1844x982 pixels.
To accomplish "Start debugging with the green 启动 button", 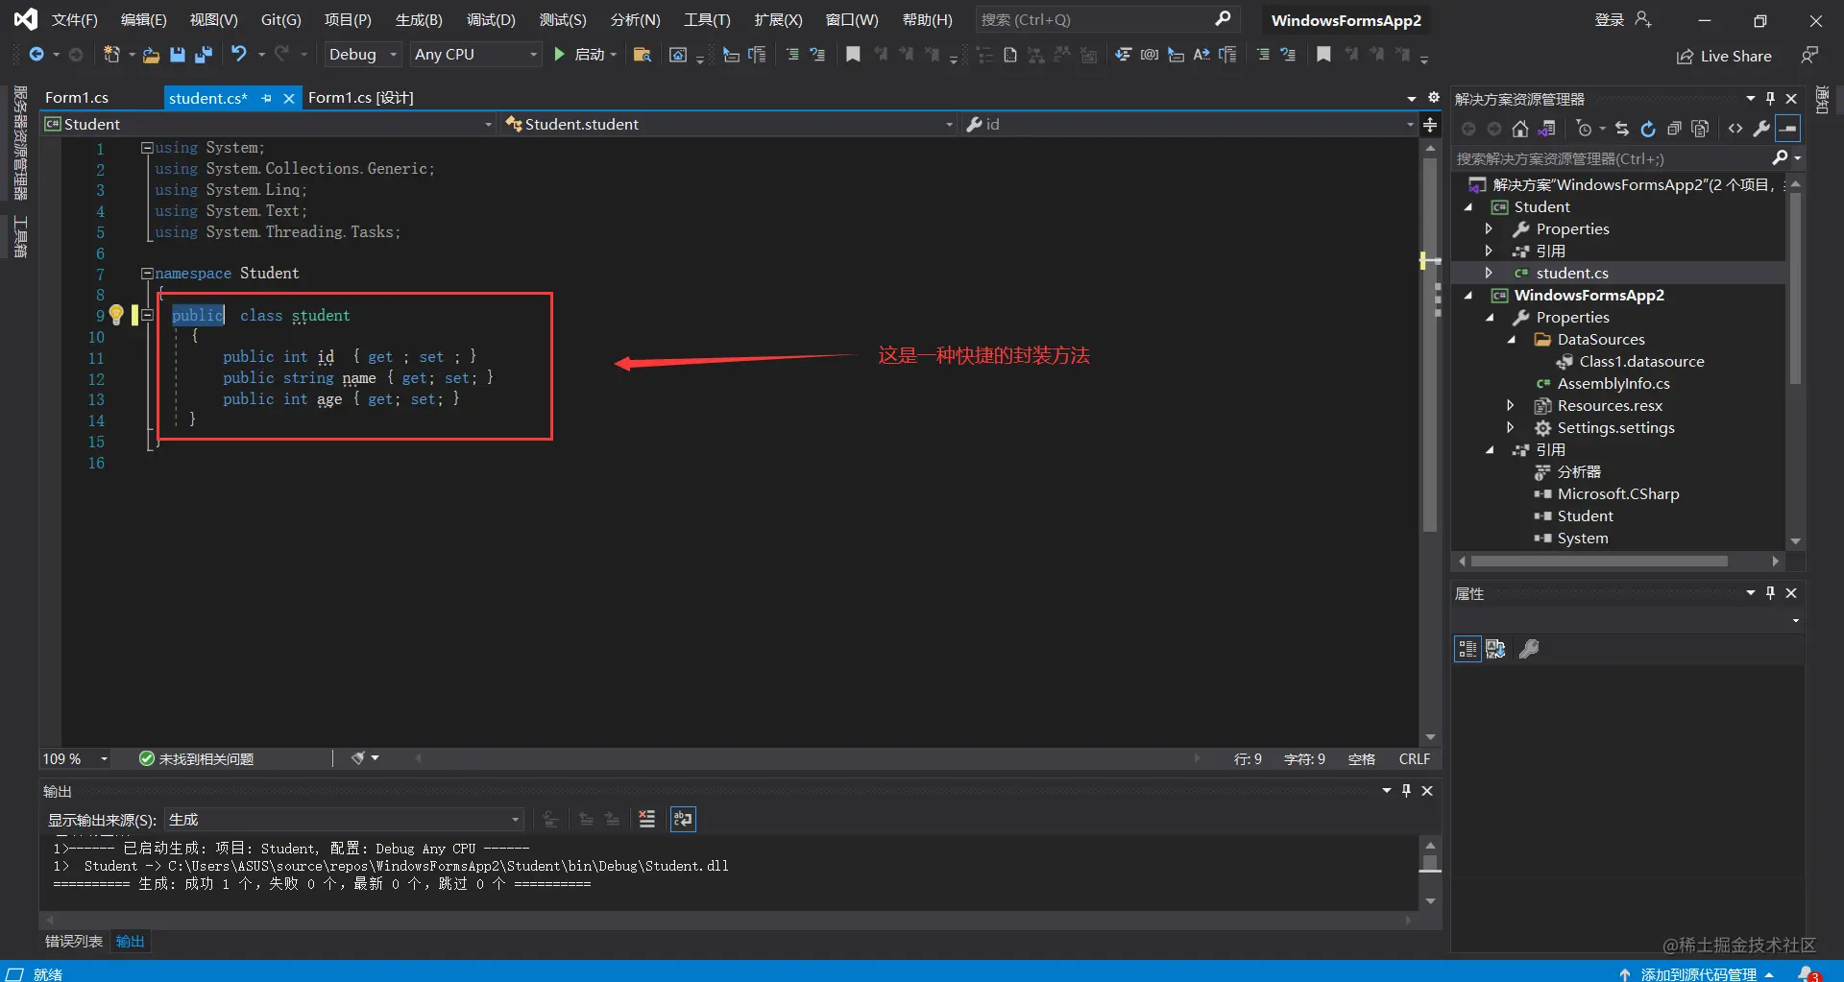I will pos(586,55).
